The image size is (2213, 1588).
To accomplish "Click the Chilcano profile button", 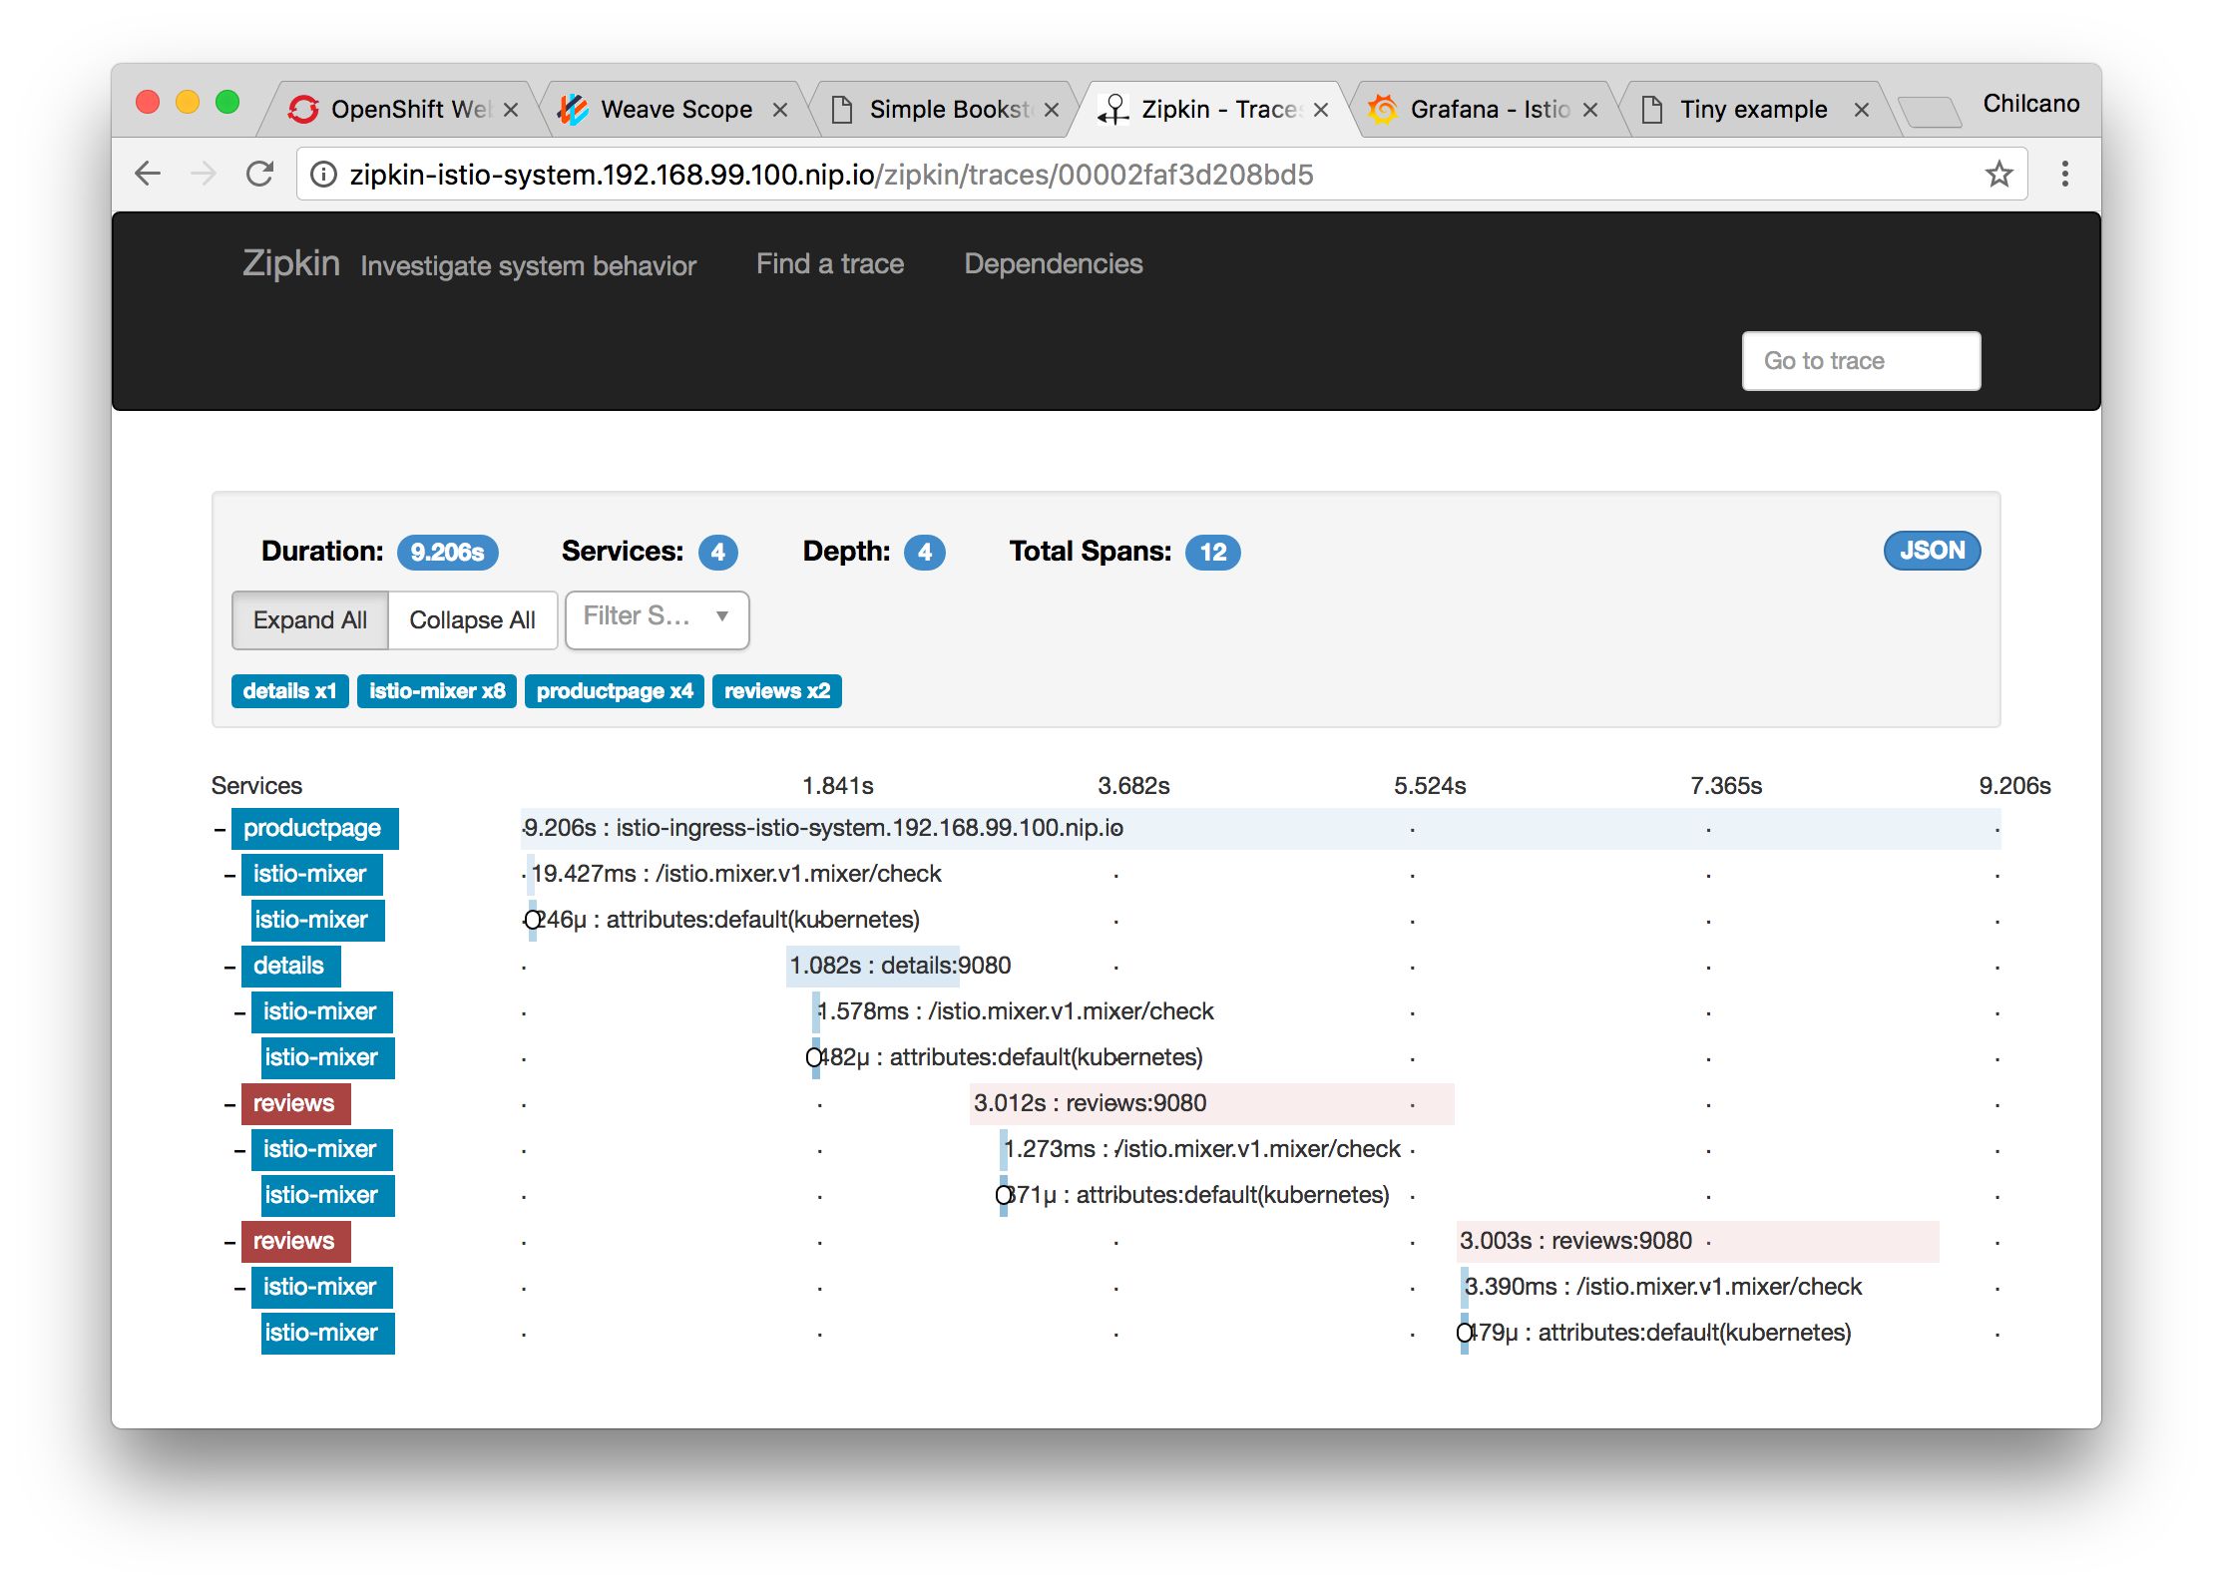I will [2030, 104].
